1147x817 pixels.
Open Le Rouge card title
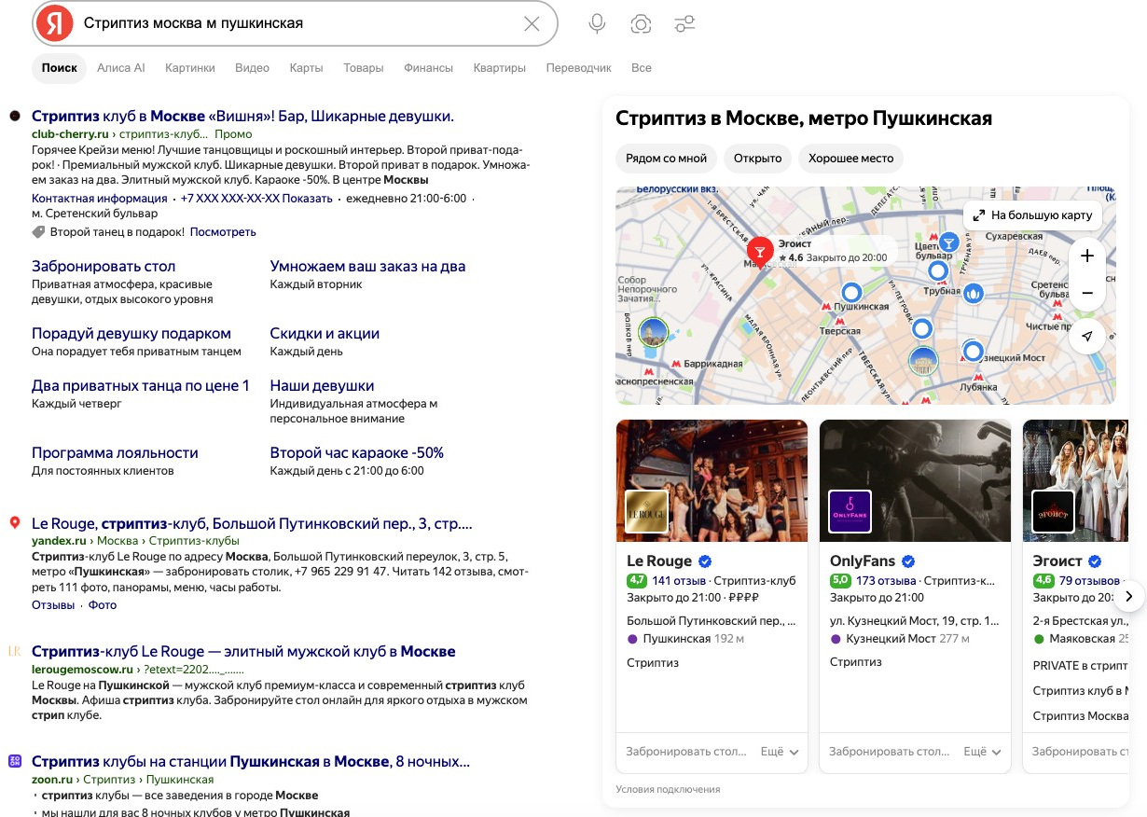659,561
